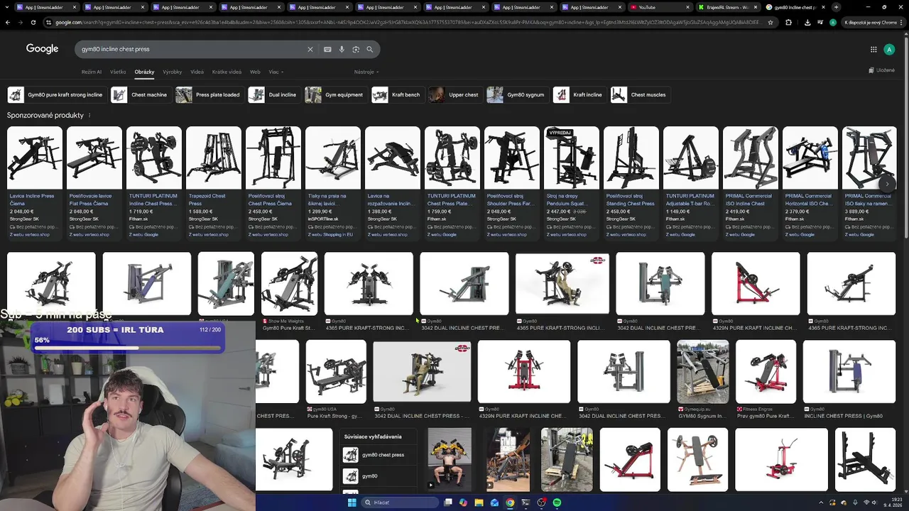This screenshot has width=909, height=511.
Task: Start voice search with microphone icon
Action: [342, 50]
